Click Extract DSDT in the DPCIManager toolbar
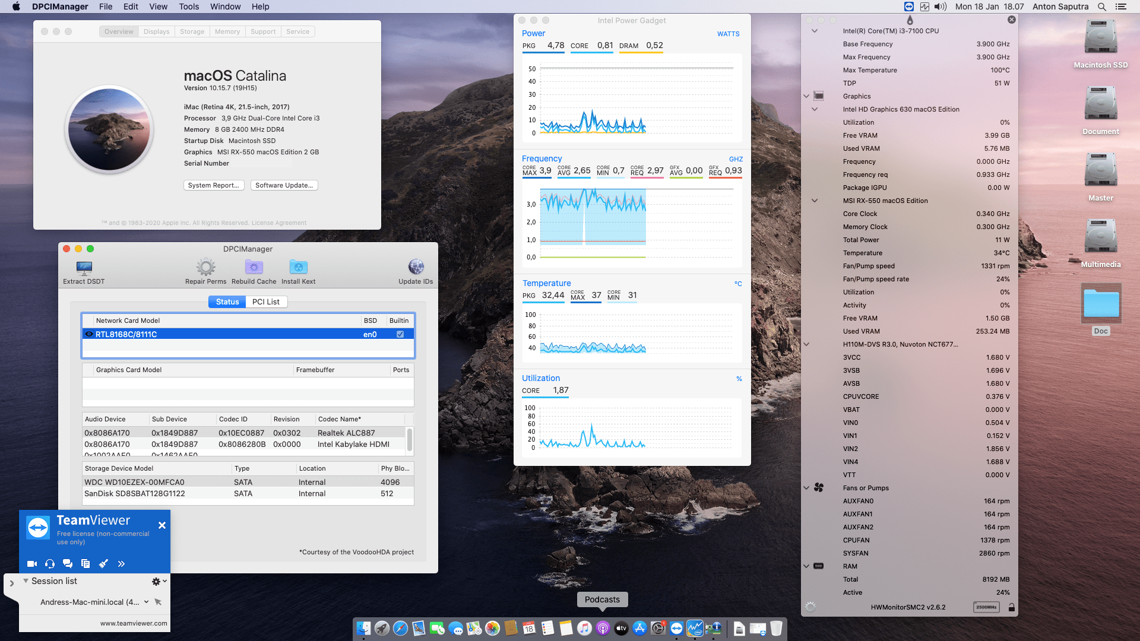This screenshot has height=641, width=1140. pos(84,272)
